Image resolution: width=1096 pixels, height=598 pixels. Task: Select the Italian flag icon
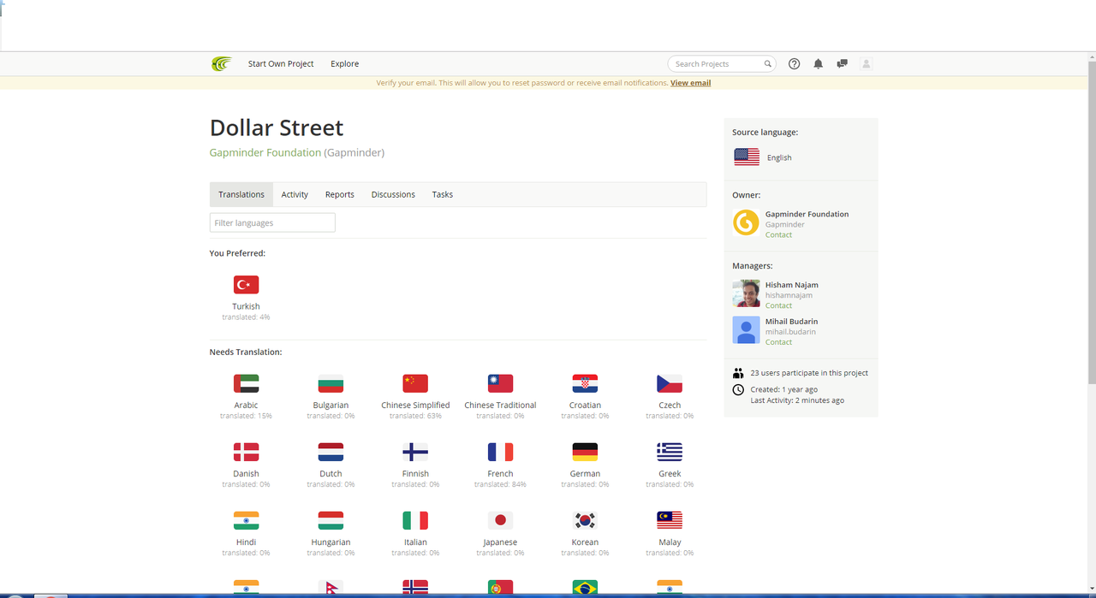click(x=415, y=520)
